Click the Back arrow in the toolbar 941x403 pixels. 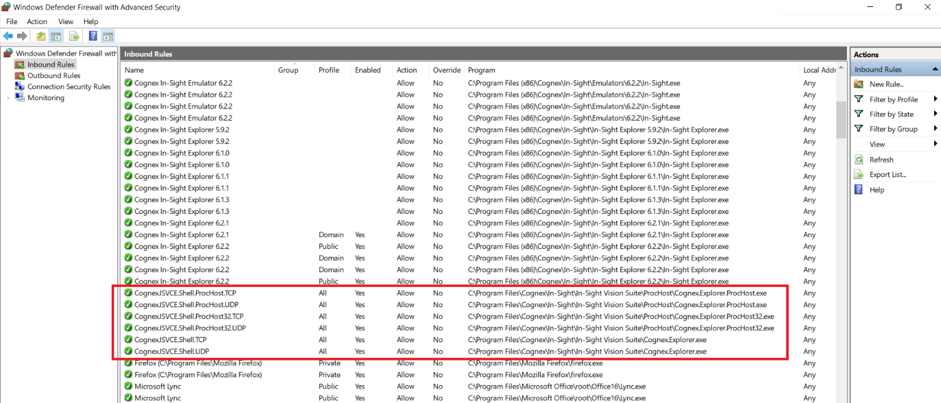click(x=8, y=36)
